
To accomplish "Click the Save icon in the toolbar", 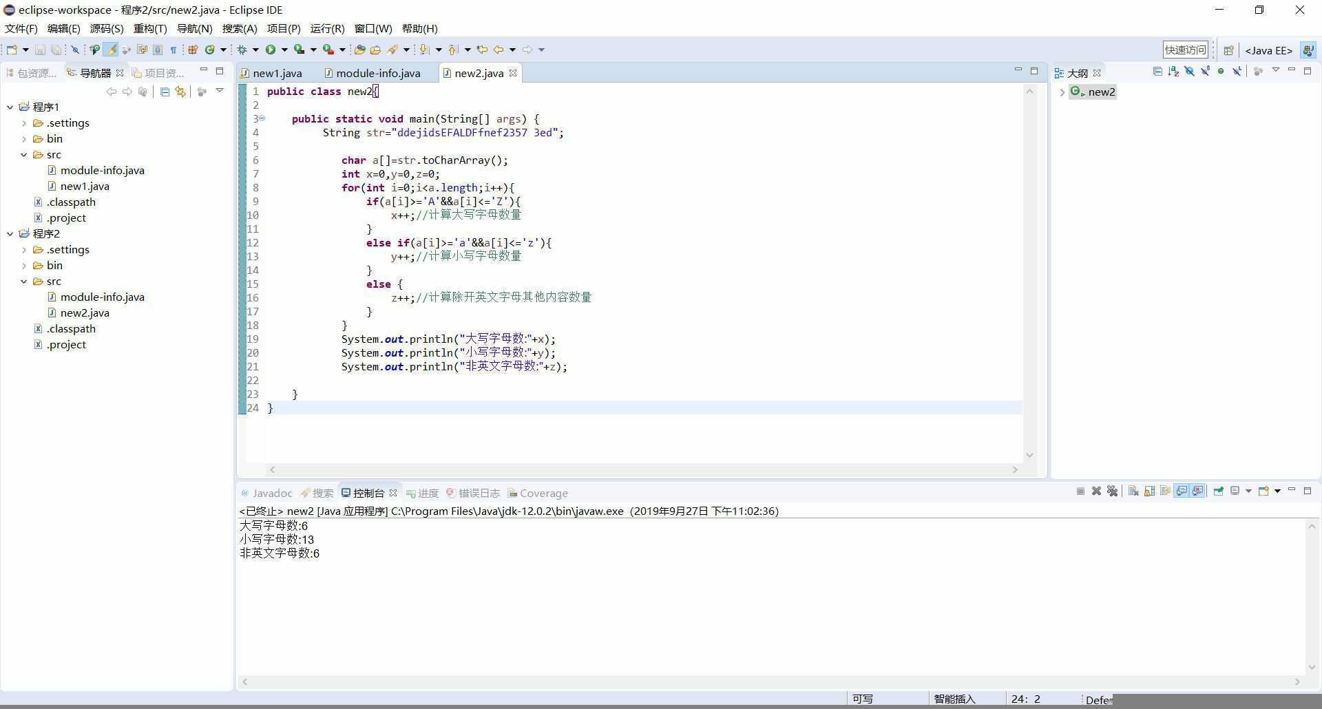I will [40, 50].
